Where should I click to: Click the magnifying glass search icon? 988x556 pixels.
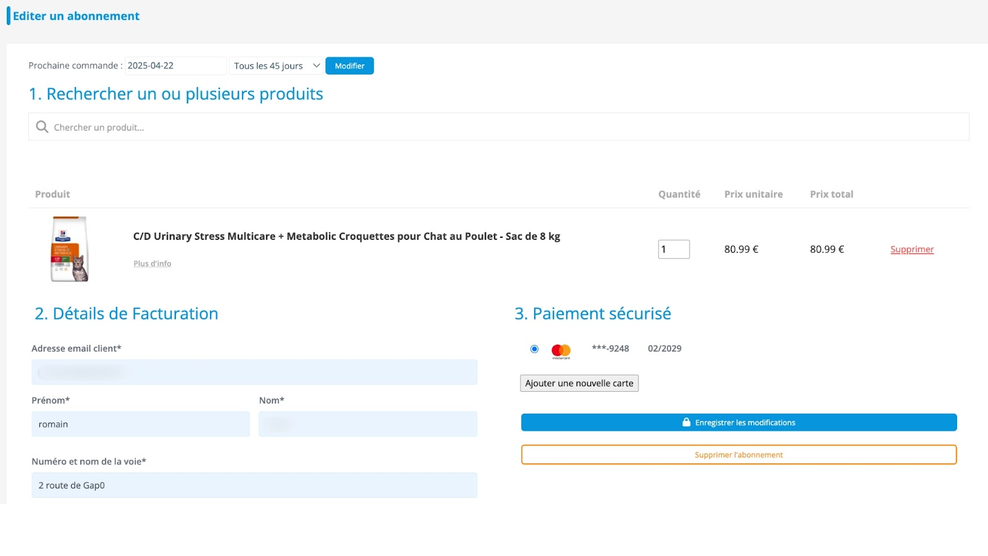point(42,127)
